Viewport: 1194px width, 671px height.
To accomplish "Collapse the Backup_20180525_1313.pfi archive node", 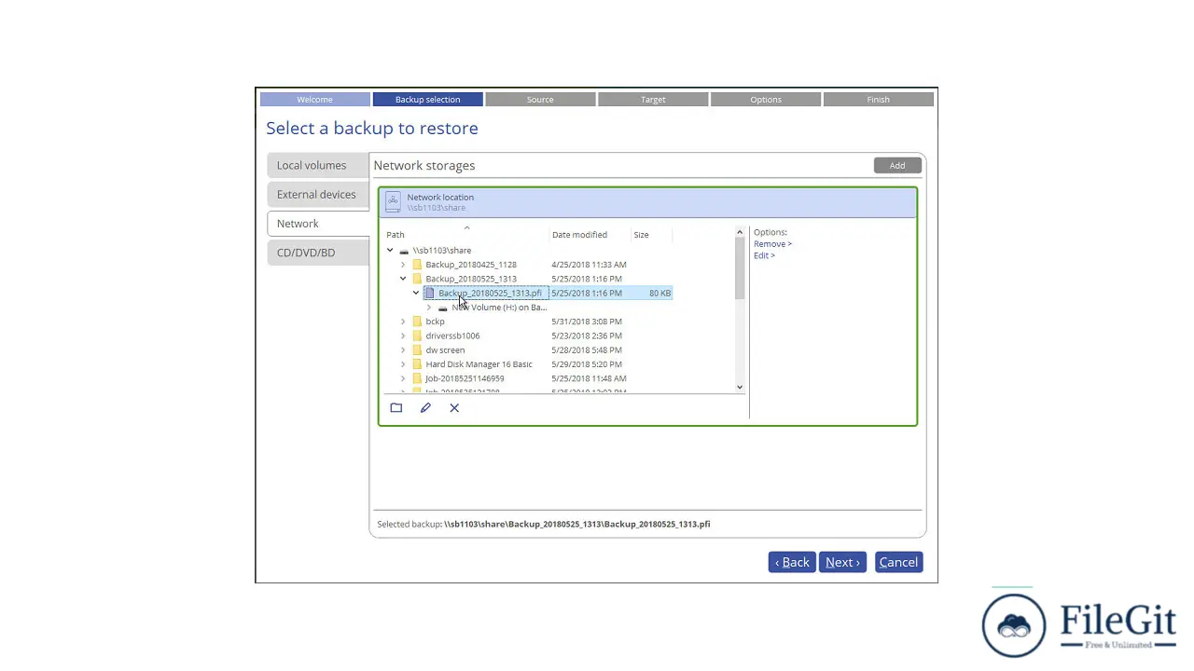I will point(416,294).
